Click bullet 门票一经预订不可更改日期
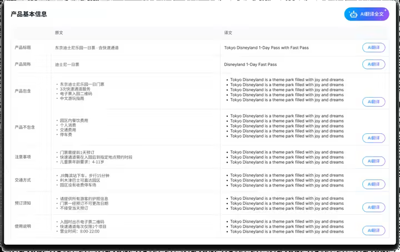The height and width of the screenshot is (252, 400). (84, 203)
